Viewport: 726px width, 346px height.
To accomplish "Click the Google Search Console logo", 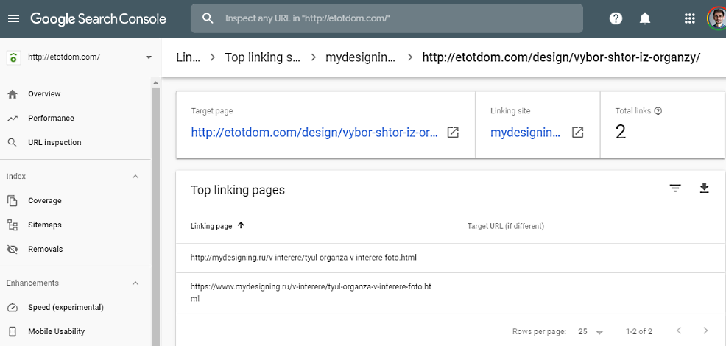I will pos(98,18).
